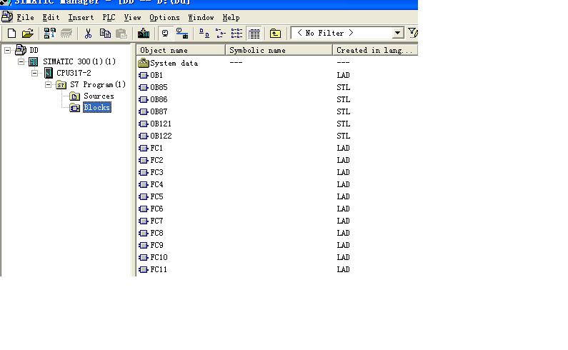The height and width of the screenshot is (350, 568).
Task: Click inside the No Filter combo box
Action: (x=342, y=33)
